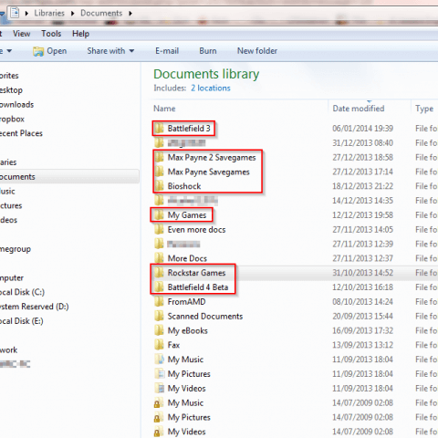Image resolution: width=438 pixels, height=438 pixels.
Task: Open the Help menu
Action: (x=80, y=34)
